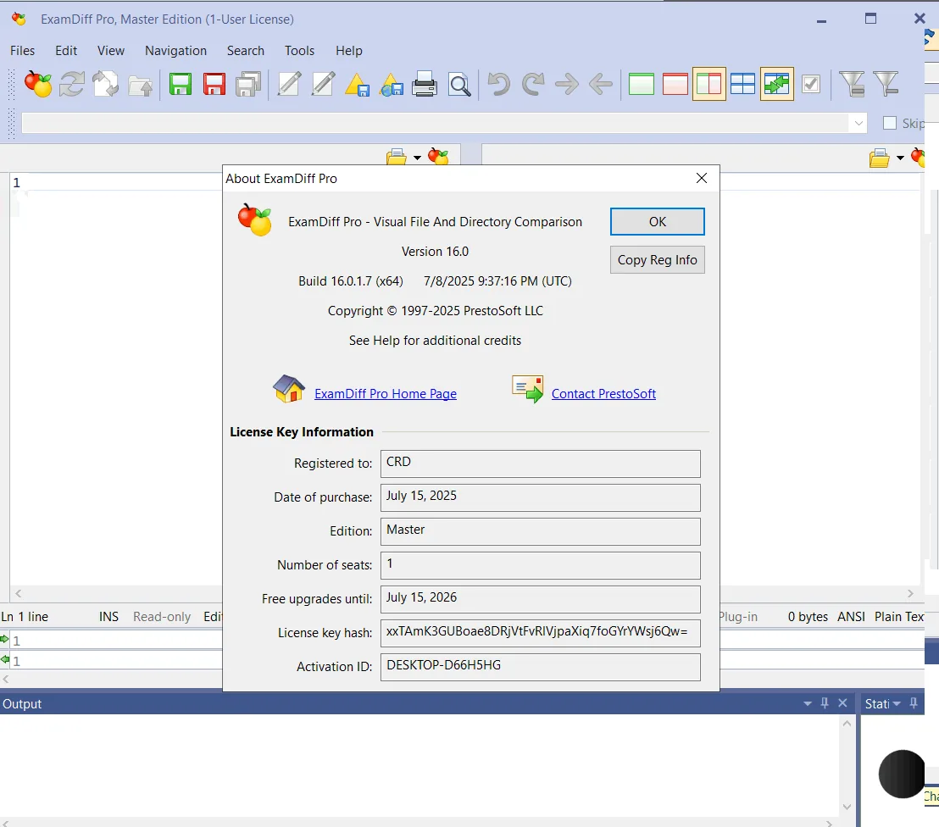Screen dimensions: 939x827
Task: Click the Activation ID field
Action: pyautogui.click(x=540, y=667)
